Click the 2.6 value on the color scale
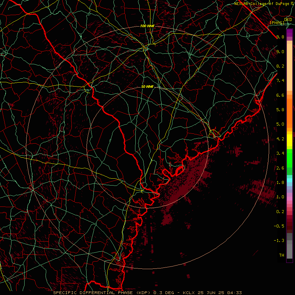The width and height of the screenshot is (295, 295). (x=280, y=168)
